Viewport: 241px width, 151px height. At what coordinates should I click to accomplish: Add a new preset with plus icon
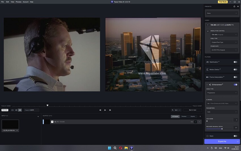(x=238, y=7)
